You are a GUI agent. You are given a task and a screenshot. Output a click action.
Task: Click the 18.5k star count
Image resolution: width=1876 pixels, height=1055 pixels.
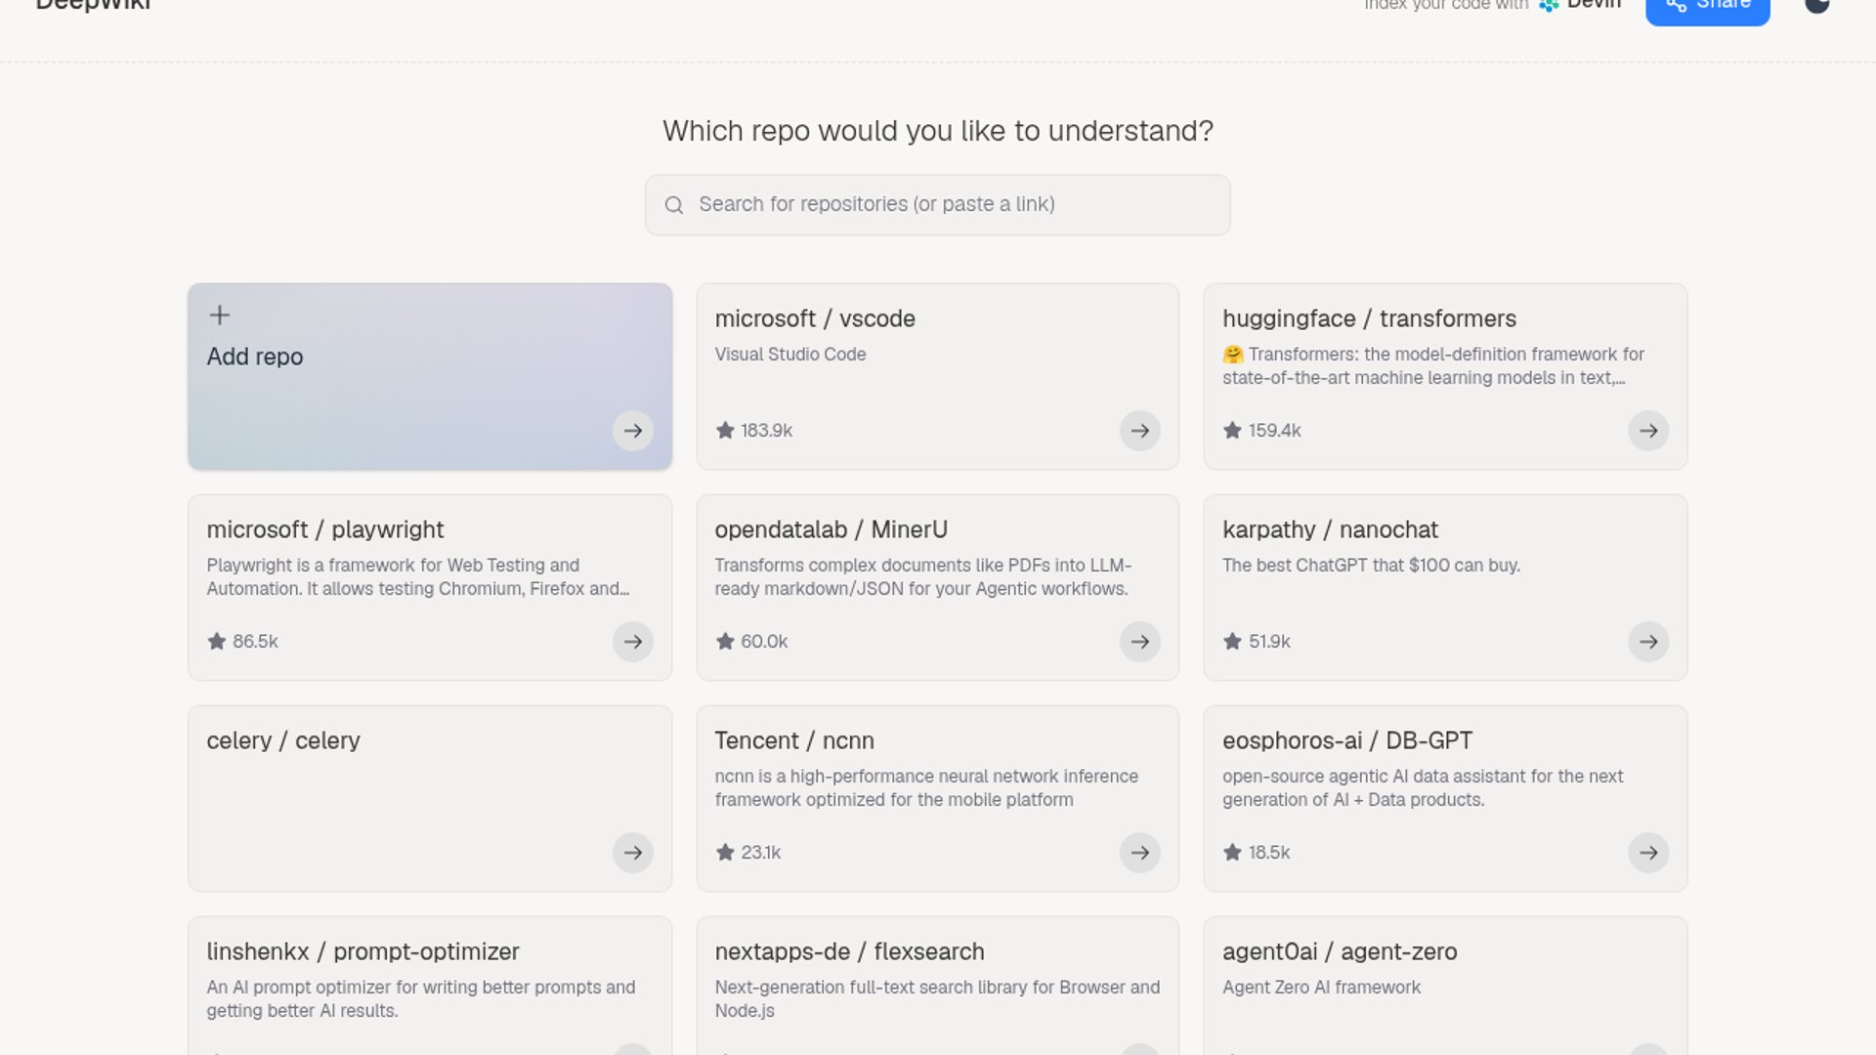(1270, 853)
